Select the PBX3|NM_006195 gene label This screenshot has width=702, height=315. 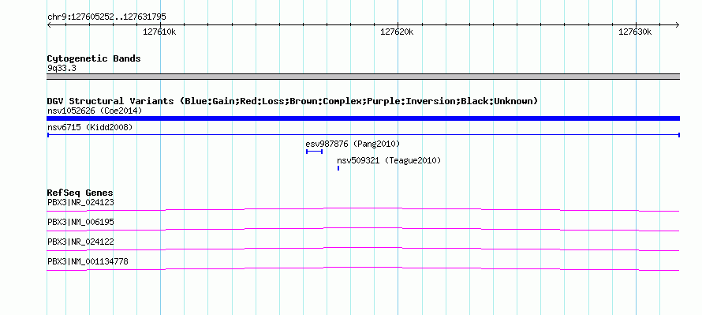(80, 223)
